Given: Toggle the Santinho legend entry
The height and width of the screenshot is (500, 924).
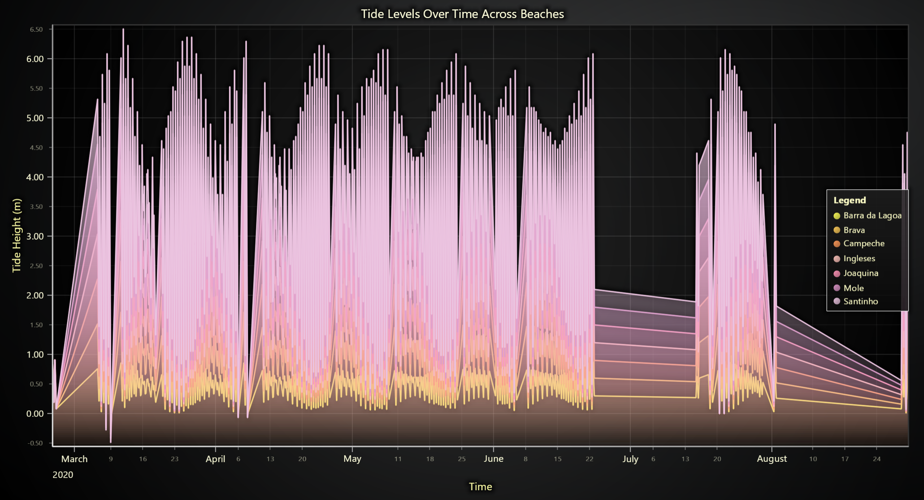Looking at the screenshot, I should pos(855,301).
